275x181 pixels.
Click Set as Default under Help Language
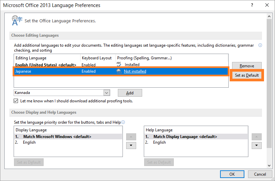point(159,162)
